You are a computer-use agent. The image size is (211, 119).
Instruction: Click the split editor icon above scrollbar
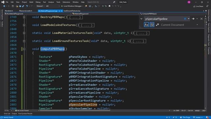point(205,16)
